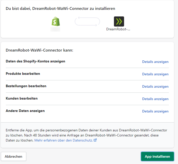
Task: Click the DreamRobot app icon
Action: pos(119,21)
